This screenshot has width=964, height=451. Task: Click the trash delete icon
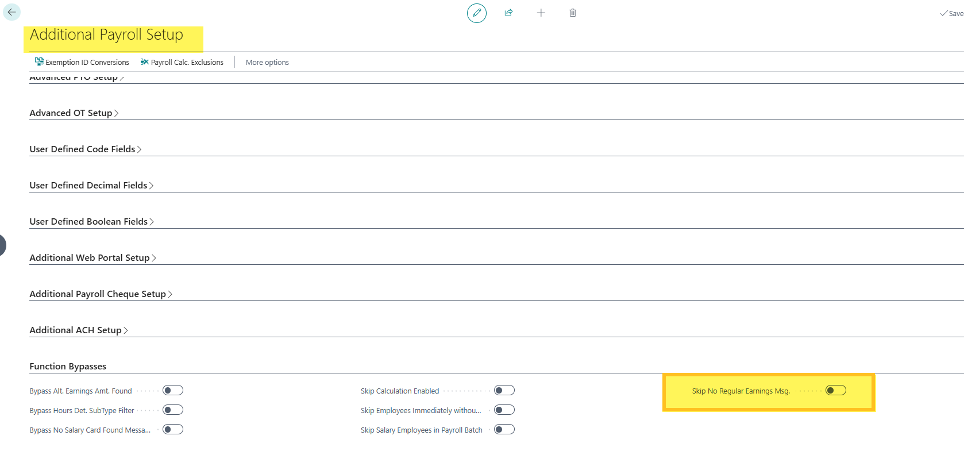tap(573, 13)
